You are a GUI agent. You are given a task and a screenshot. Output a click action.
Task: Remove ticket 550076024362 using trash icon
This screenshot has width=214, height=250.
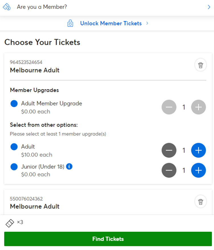tap(200, 202)
